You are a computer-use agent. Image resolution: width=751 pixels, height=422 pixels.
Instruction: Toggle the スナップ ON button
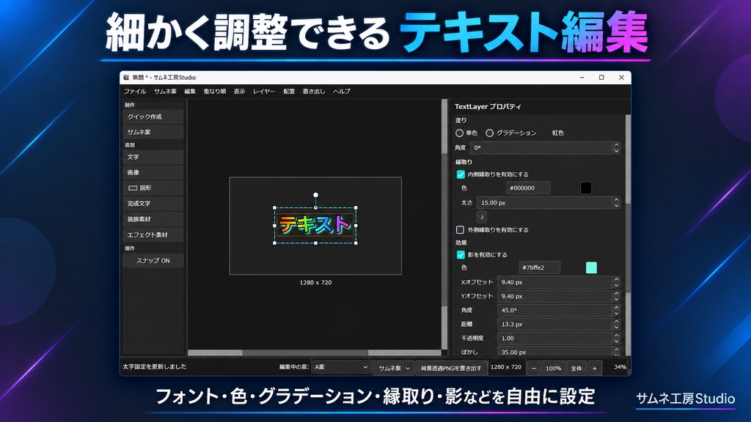[x=153, y=261]
